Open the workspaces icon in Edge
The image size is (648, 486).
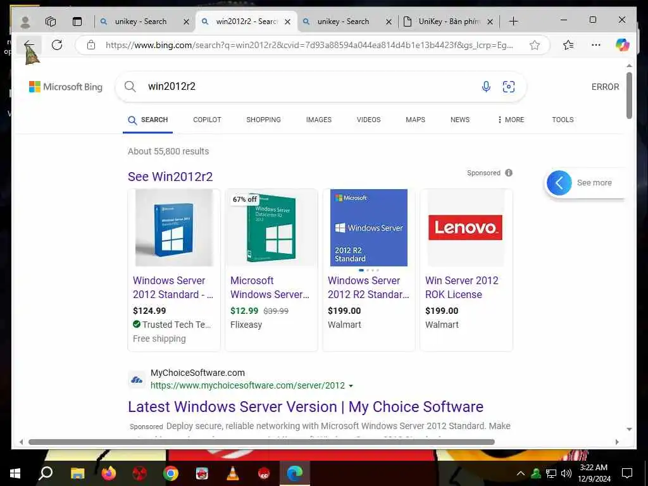click(x=51, y=22)
